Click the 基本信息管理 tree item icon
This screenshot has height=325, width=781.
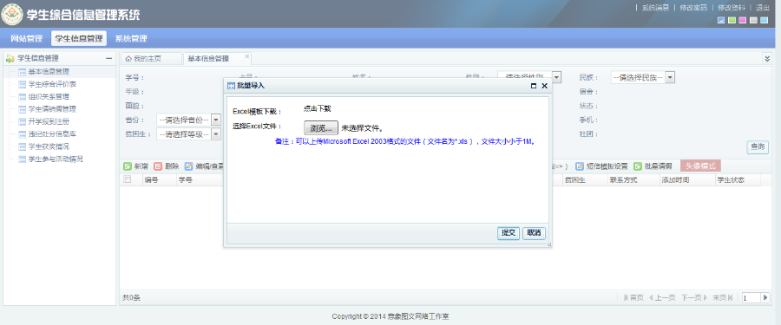coord(22,72)
